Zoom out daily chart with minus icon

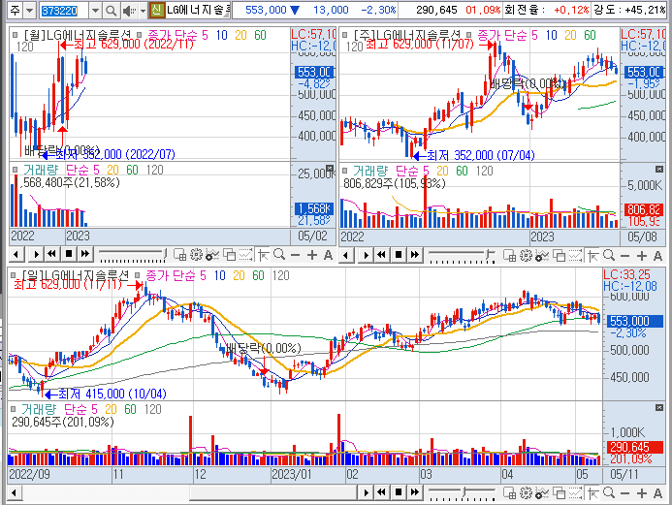tap(624, 493)
